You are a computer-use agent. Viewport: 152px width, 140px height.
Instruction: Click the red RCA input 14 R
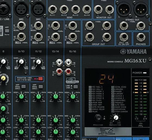point(59,72)
